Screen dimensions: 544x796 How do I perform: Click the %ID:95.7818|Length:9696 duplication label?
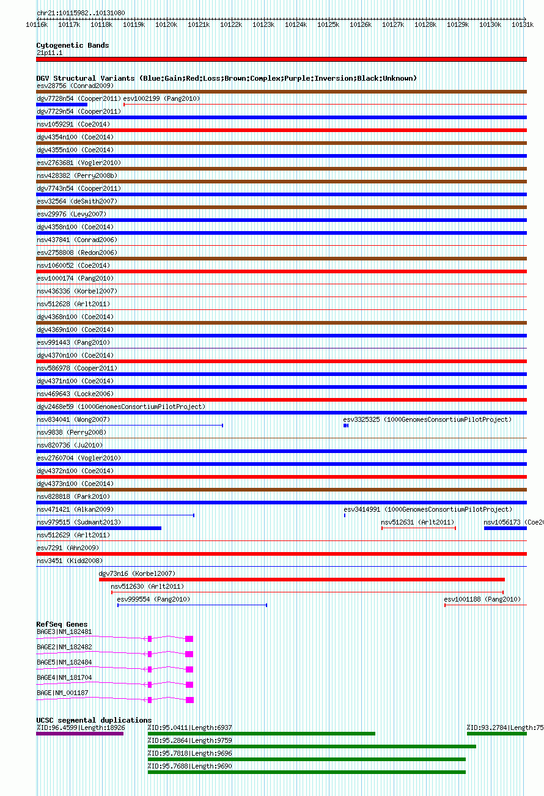[190, 754]
